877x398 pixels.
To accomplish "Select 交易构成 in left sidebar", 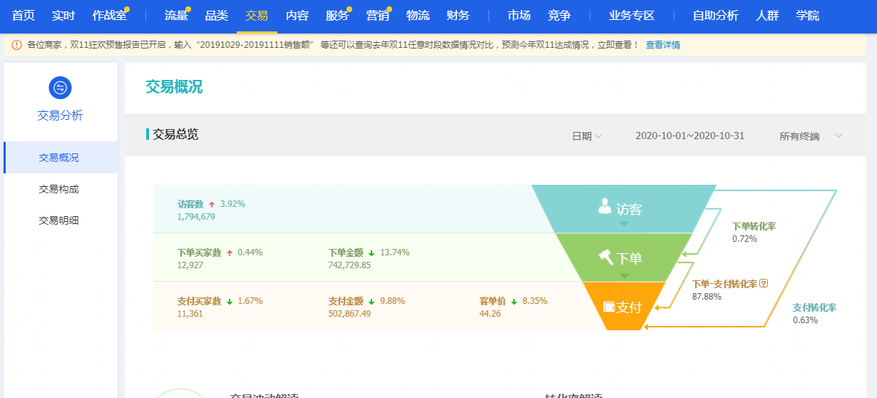I will [x=58, y=189].
